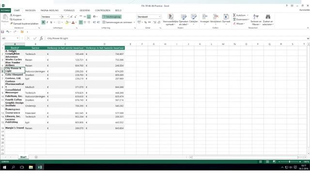310x174 pixels.
Task: Toggle Bold formatting
Action: pos(43,22)
